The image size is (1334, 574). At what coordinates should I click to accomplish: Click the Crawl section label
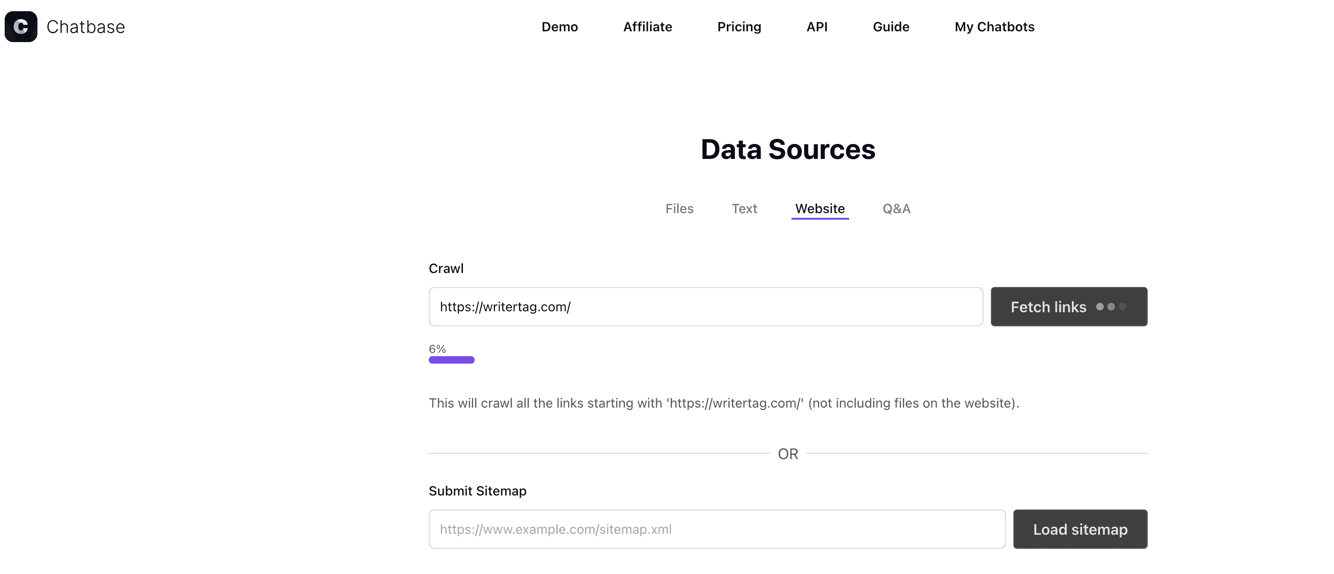point(446,268)
